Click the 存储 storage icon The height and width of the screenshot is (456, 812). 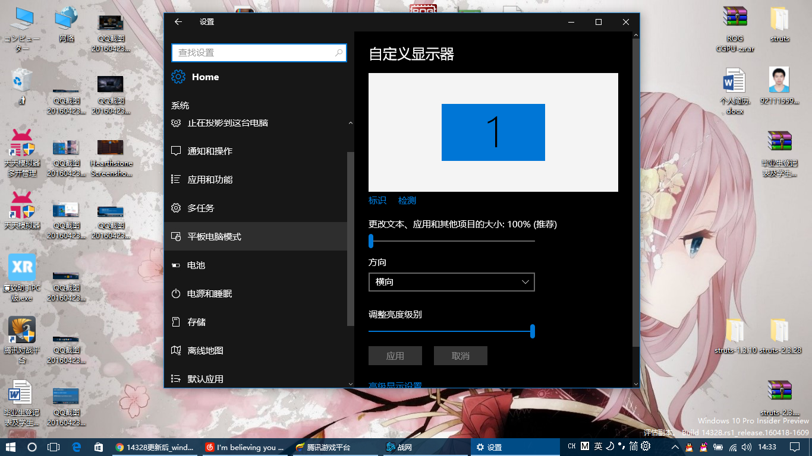pyautogui.click(x=176, y=322)
